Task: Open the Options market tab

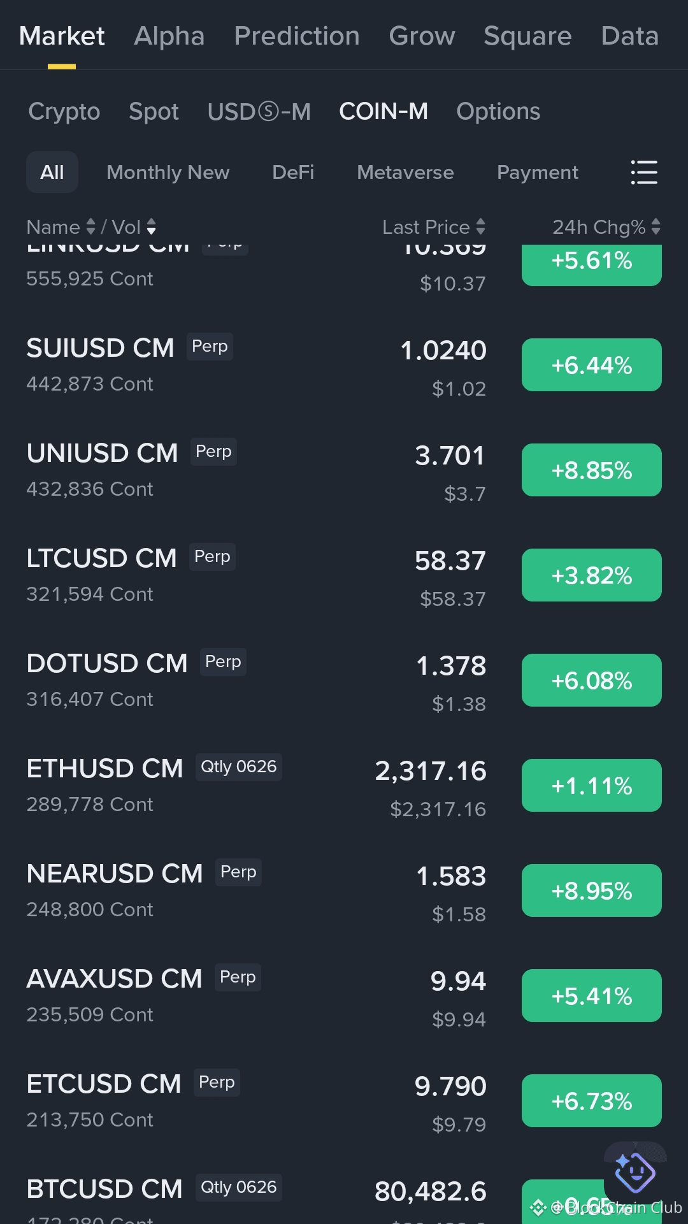Action: click(498, 112)
